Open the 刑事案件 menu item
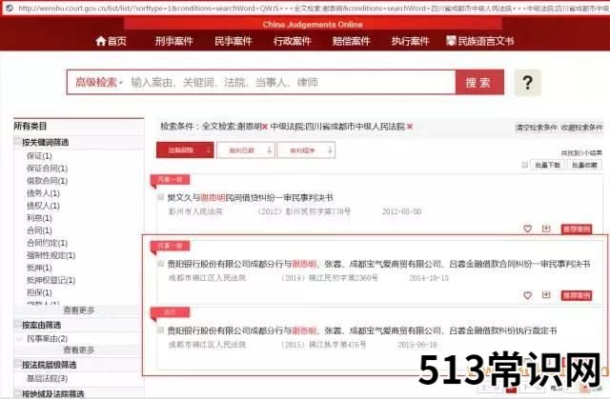Image resolution: width=610 pixels, height=399 pixels. [x=176, y=41]
